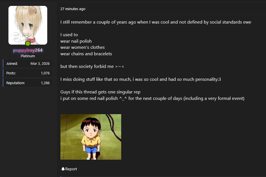Click the Platinum rank label
Viewport: 266px width, 177px height.
coord(28,56)
